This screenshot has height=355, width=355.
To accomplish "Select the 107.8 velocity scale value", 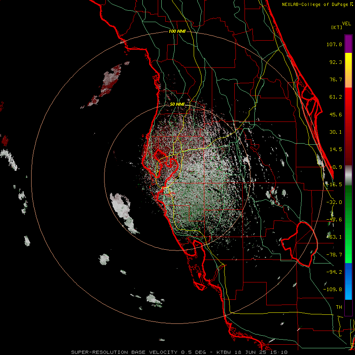I will tap(334, 44).
